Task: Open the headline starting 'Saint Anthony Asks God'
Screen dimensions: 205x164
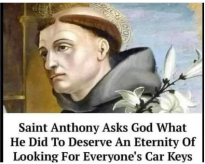Action: coord(103,142)
